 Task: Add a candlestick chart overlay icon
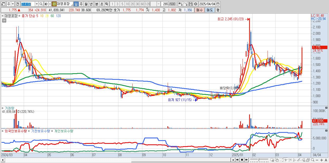coord(180,4)
